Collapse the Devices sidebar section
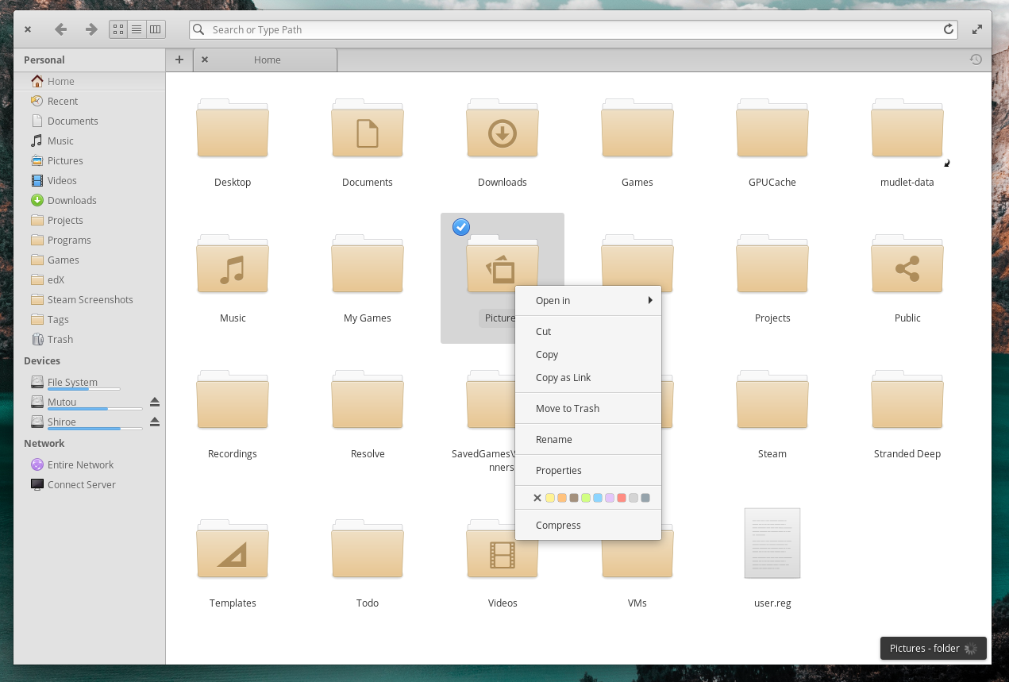 click(x=42, y=360)
